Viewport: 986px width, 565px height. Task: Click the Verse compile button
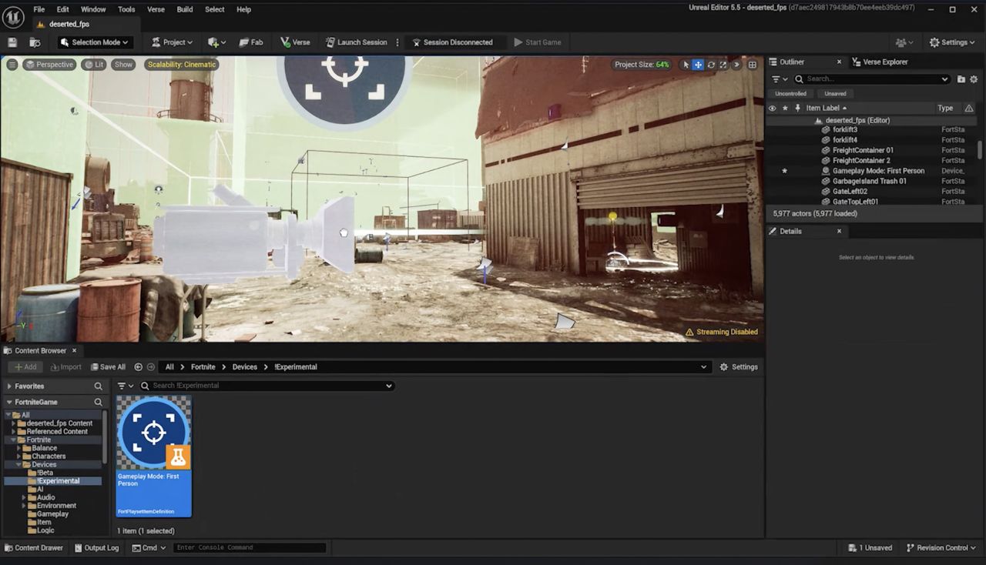[x=294, y=42]
